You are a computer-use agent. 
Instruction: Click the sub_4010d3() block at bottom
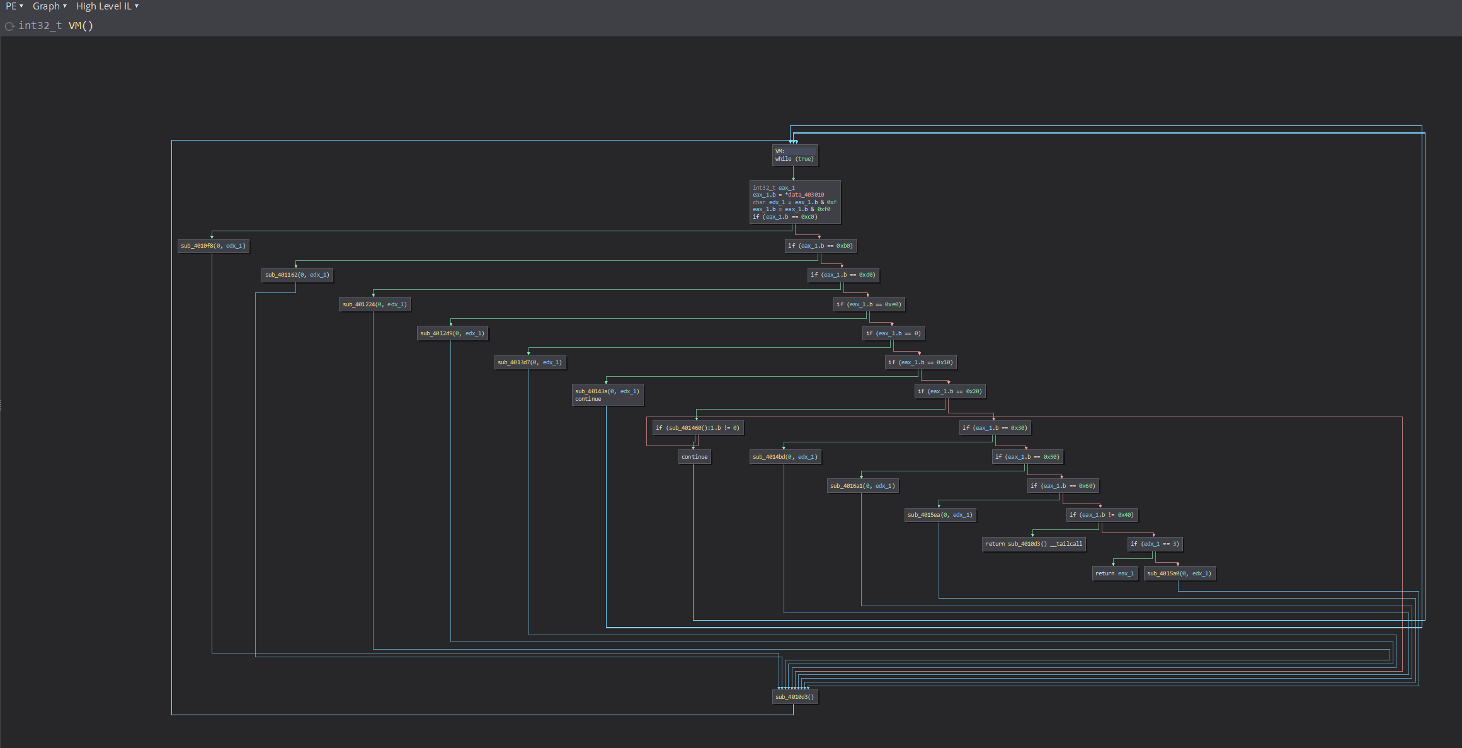coord(794,697)
